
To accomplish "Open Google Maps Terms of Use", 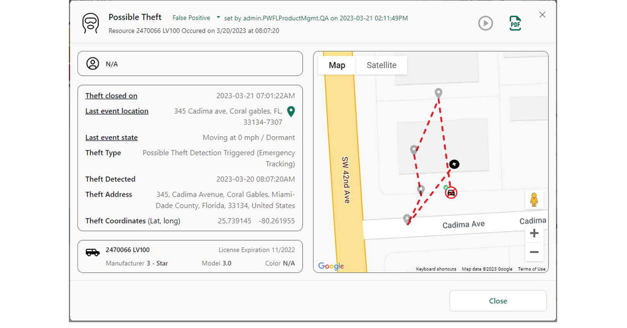I will point(531,269).
